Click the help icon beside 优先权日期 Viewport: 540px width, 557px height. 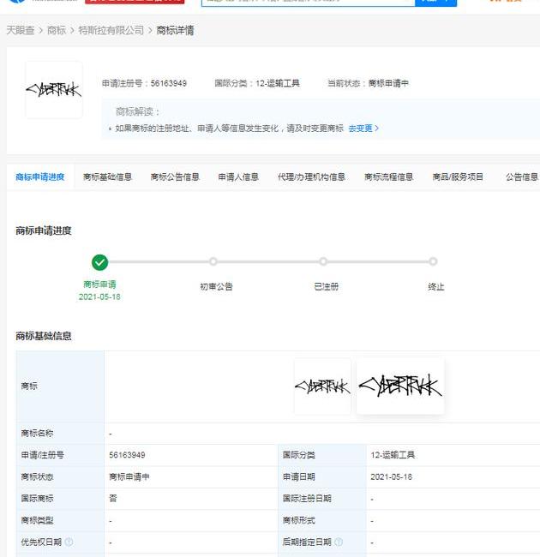(69, 542)
